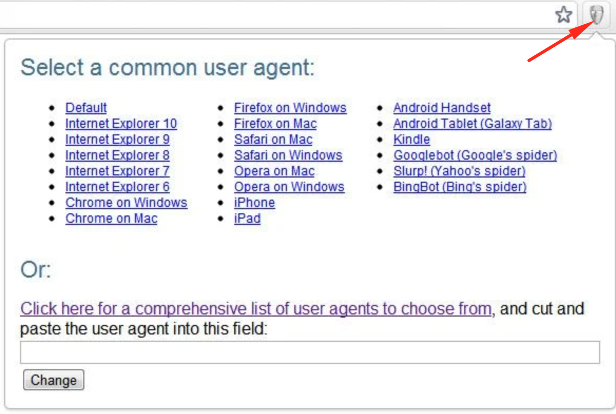616x414 pixels.
Task: Select Android Tablet (Galaxy Tab)
Action: [472, 124]
